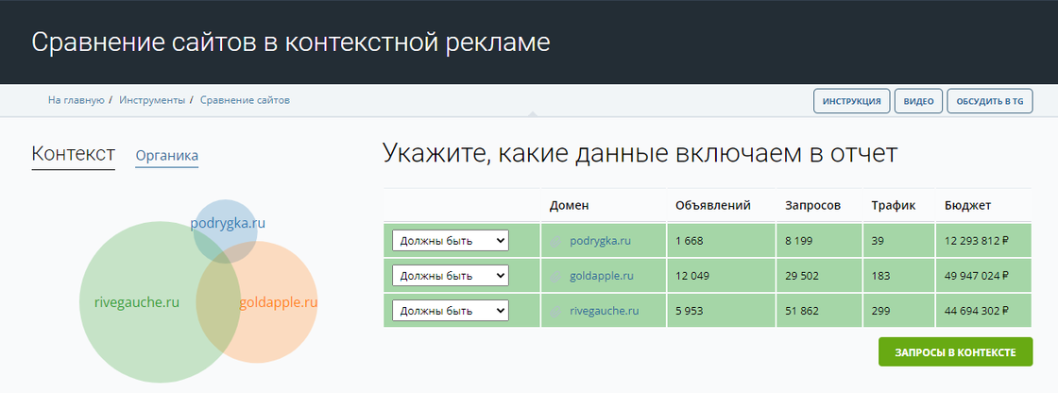Open the dropdown in the rivegauche.ru row

[451, 311]
